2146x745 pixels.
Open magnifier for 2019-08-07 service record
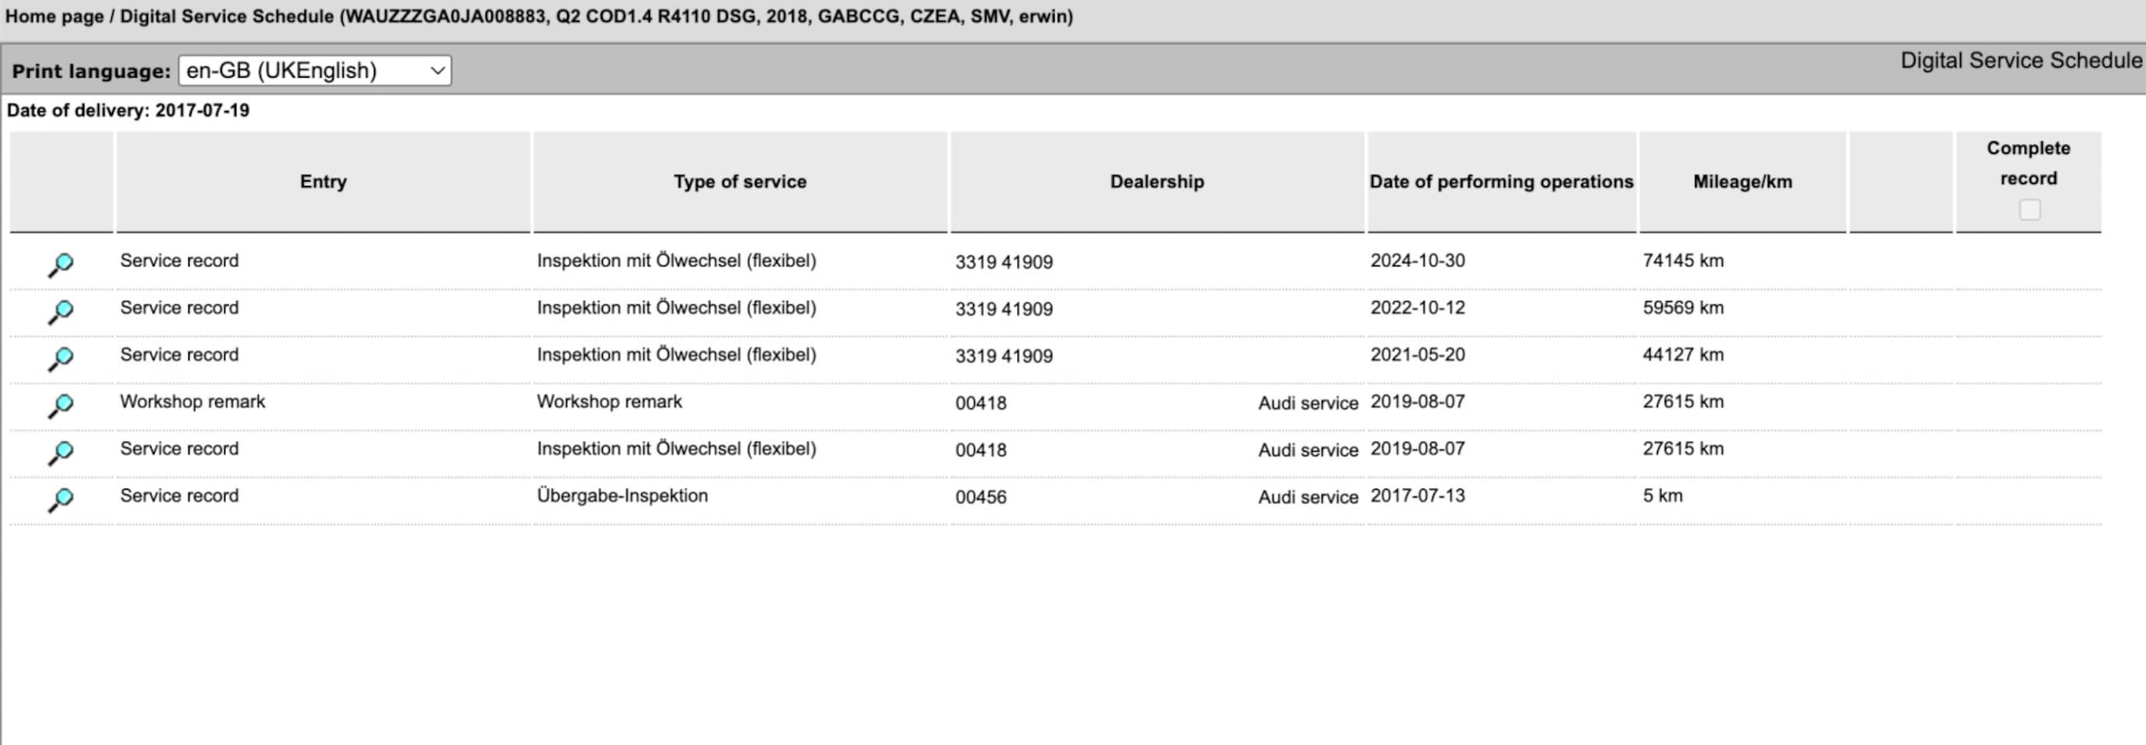click(x=60, y=453)
